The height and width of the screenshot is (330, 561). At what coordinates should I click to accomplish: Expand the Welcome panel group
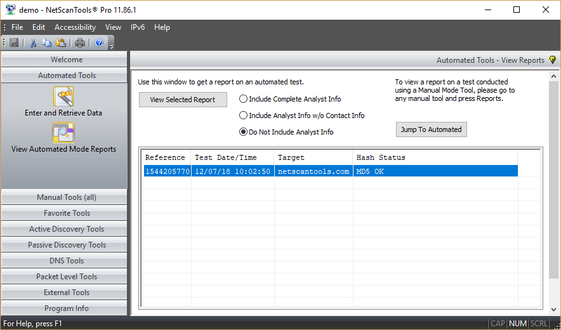(64, 60)
